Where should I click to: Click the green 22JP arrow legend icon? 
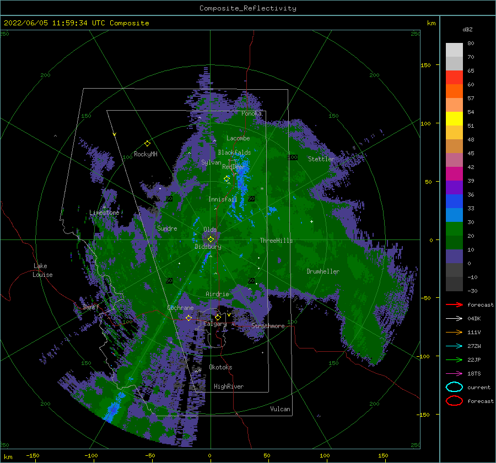454,359
